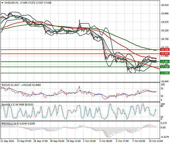Click the 16.640 price axis value
Screen dimensions: 170x144
click(165, 82)
